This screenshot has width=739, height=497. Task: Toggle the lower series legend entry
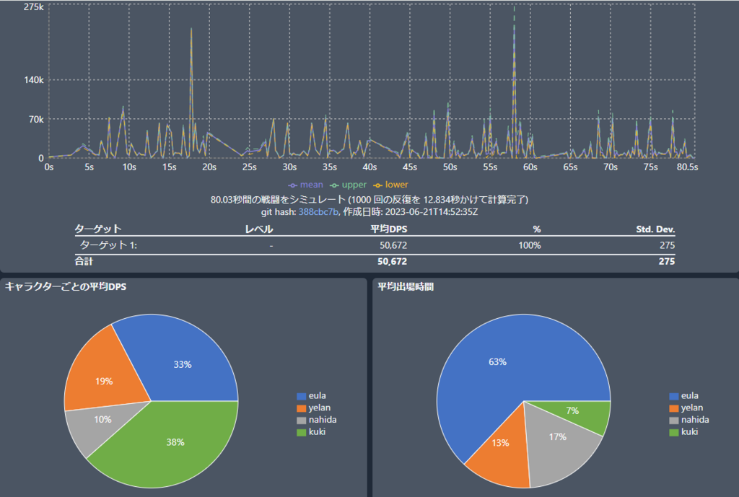click(x=390, y=185)
